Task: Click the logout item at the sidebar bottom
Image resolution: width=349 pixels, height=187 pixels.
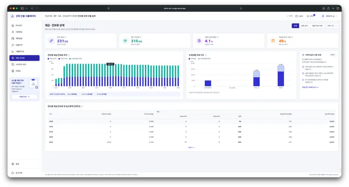Action: [x=24, y=173]
